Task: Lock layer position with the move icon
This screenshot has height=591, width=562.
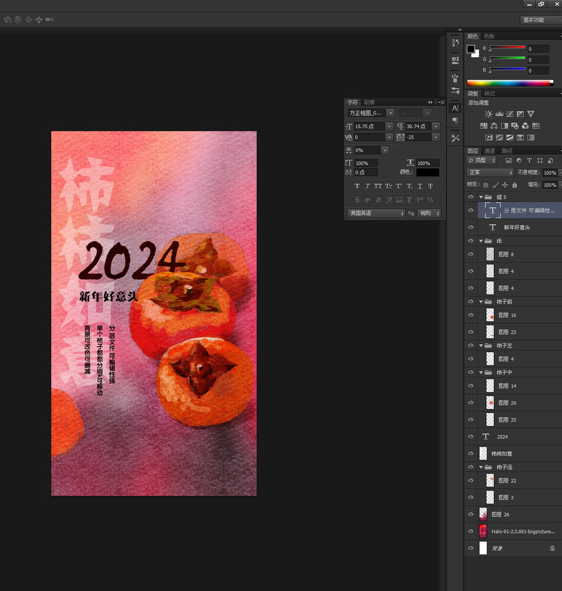Action: 505,185
